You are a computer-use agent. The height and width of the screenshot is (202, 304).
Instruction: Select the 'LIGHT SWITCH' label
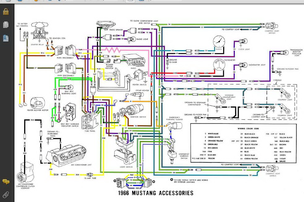[126, 167]
